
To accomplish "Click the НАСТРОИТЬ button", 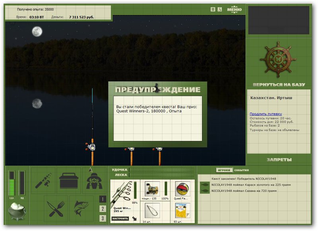I will point(120,219).
